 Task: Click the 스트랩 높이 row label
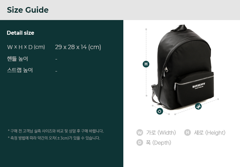pos(20,70)
